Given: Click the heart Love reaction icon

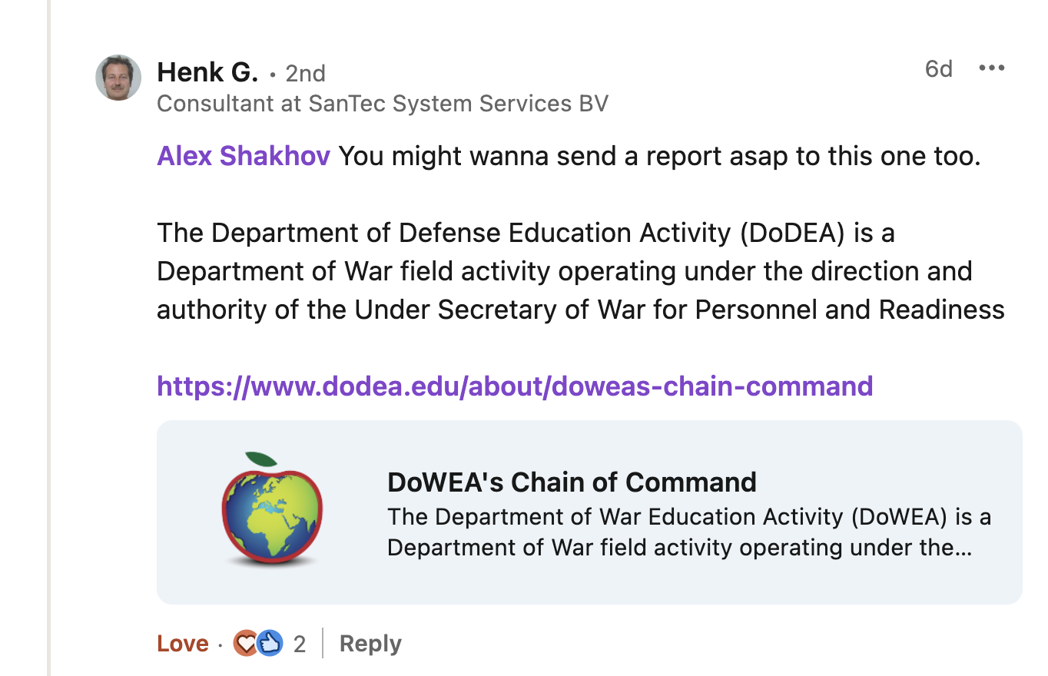Looking at the screenshot, I should click(x=244, y=643).
